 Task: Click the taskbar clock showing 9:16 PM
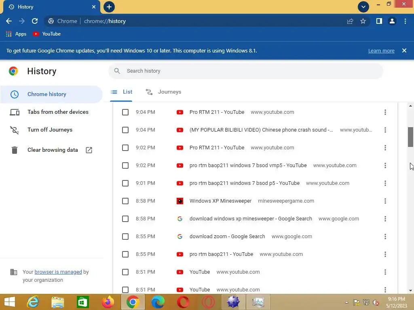tap(396, 302)
